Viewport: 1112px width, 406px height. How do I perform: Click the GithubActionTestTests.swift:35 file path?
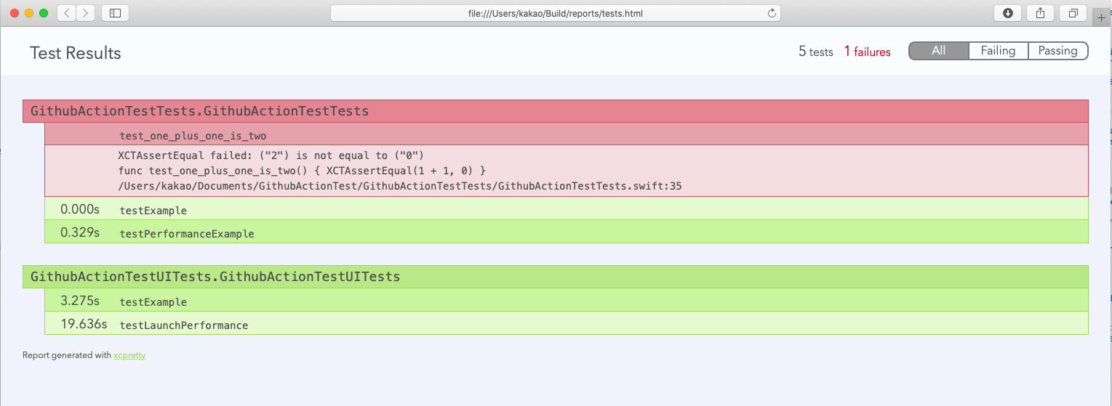point(400,187)
